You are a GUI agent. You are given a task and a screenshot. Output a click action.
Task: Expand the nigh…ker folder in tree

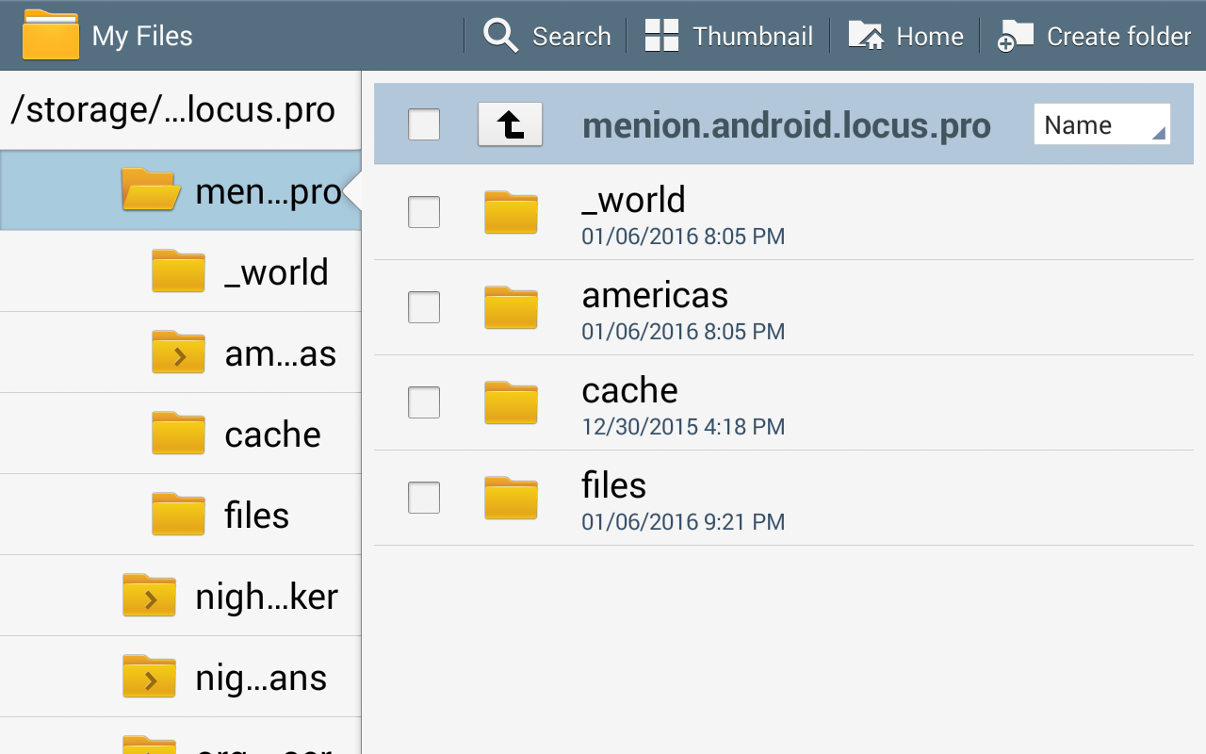149,597
